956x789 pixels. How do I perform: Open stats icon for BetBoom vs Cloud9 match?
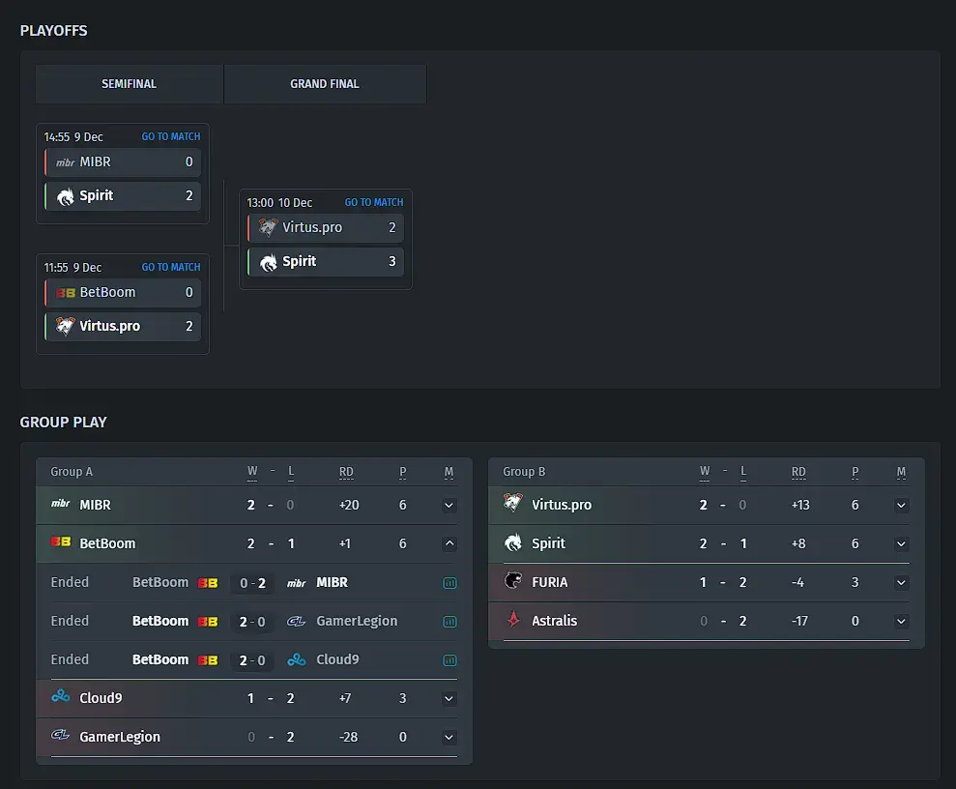tap(449, 660)
